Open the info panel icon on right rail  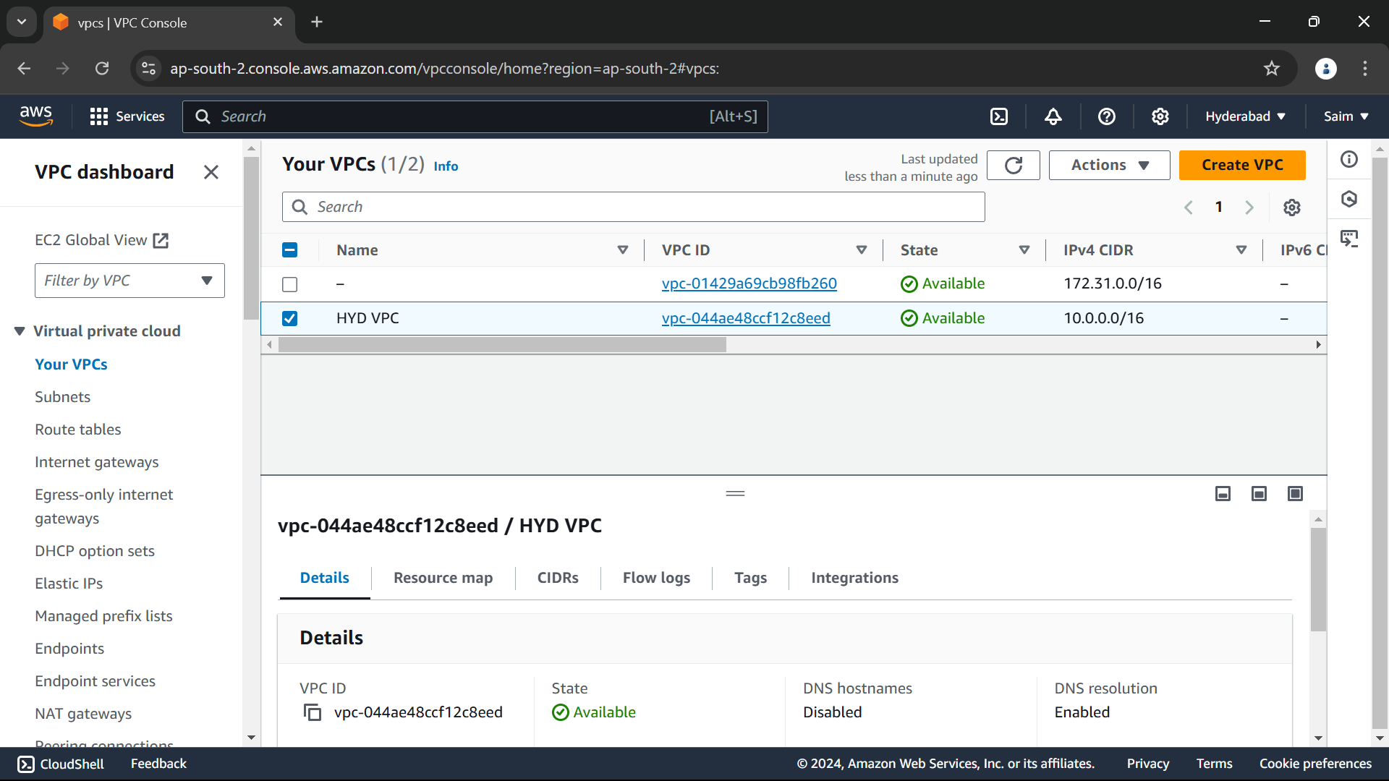pos(1349,159)
